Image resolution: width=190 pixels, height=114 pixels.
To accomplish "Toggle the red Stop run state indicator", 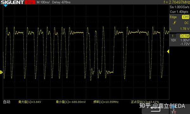I will pos(30,2).
